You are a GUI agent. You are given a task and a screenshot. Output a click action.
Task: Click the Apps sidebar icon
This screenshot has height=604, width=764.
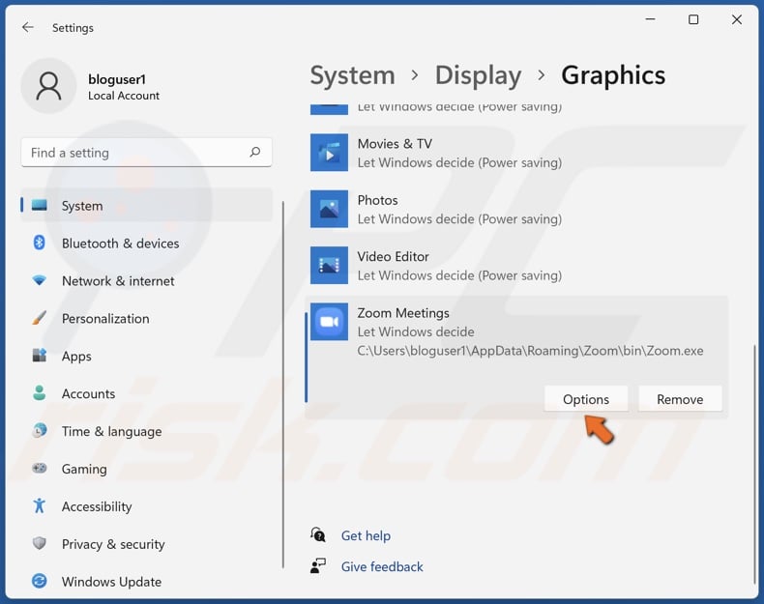(x=39, y=356)
